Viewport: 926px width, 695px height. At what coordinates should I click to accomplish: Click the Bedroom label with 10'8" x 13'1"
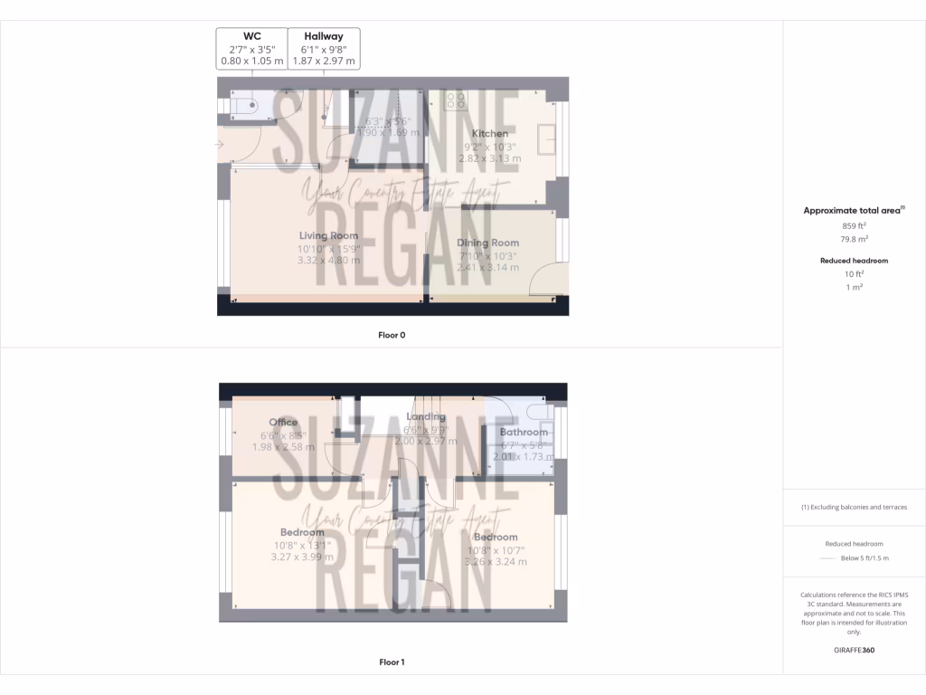(x=302, y=532)
